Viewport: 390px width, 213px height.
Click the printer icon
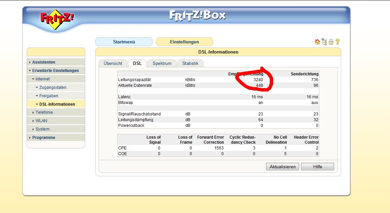tap(331, 42)
